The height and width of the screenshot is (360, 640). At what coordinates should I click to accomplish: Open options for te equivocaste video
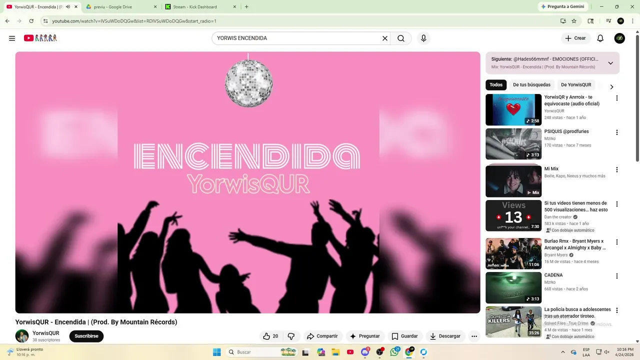[x=617, y=98]
